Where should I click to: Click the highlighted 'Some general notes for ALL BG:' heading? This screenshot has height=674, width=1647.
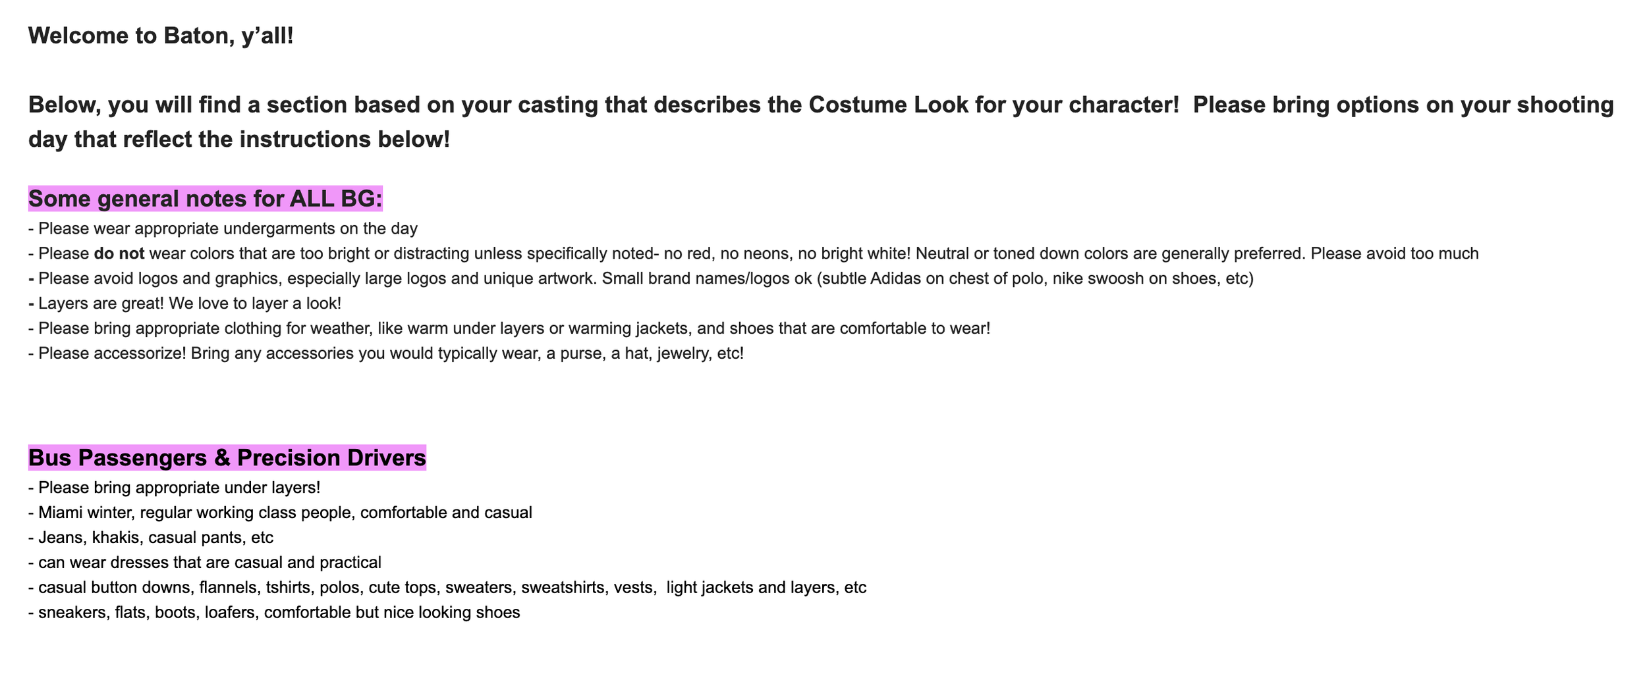(x=206, y=199)
